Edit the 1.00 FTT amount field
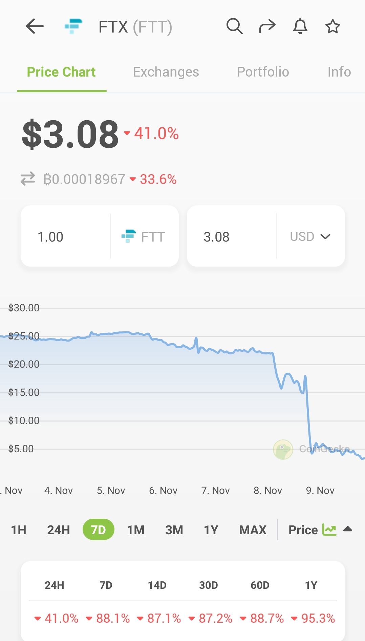 tap(65, 236)
